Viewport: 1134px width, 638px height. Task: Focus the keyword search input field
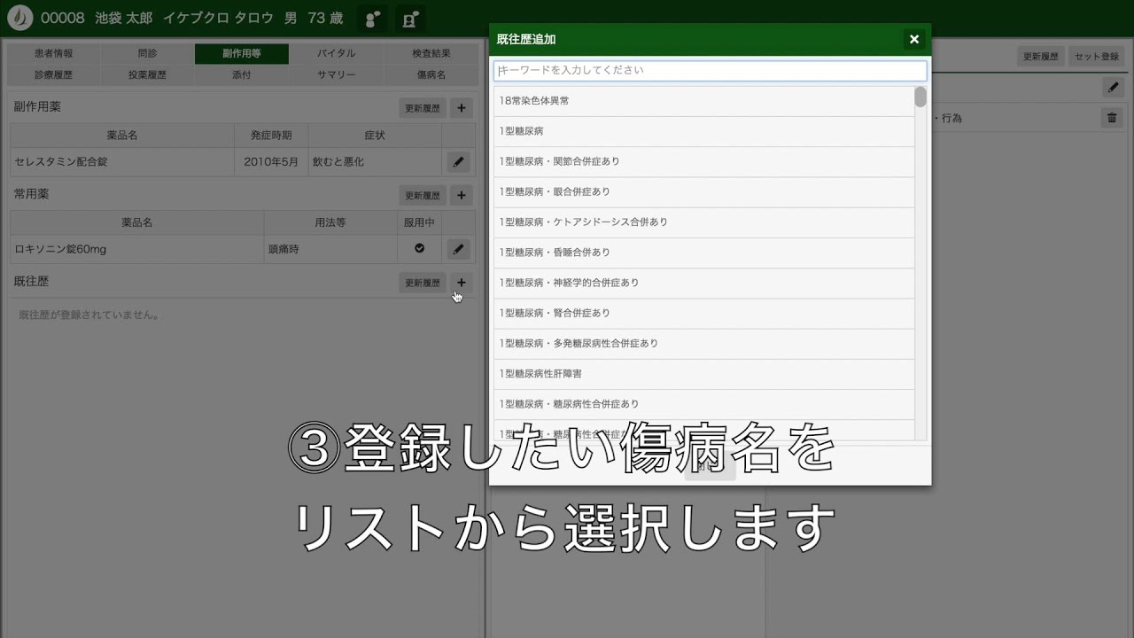tap(710, 70)
